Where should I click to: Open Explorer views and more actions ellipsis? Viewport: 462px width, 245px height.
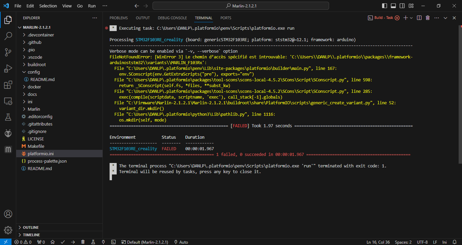pos(95,18)
